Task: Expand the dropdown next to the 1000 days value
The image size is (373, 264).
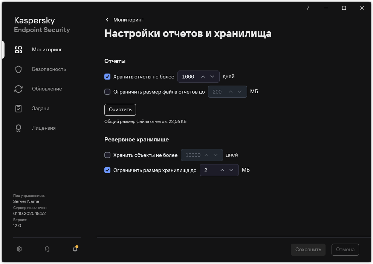Action: click(x=213, y=77)
